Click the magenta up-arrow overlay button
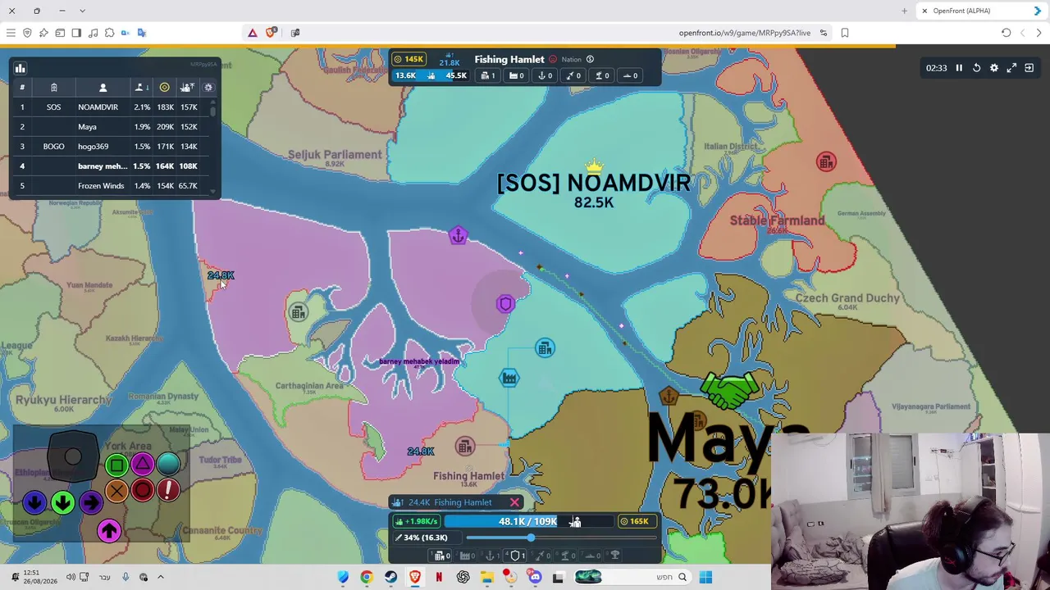This screenshot has width=1050, height=590. tap(109, 530)
